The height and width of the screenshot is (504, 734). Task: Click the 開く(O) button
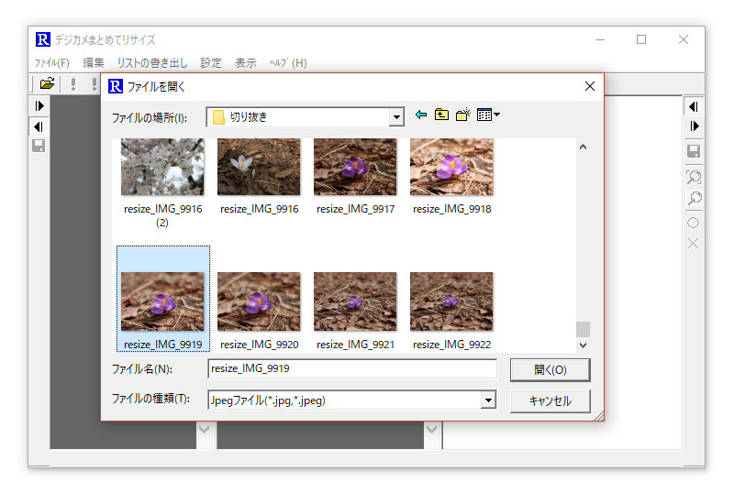[550, 370]
